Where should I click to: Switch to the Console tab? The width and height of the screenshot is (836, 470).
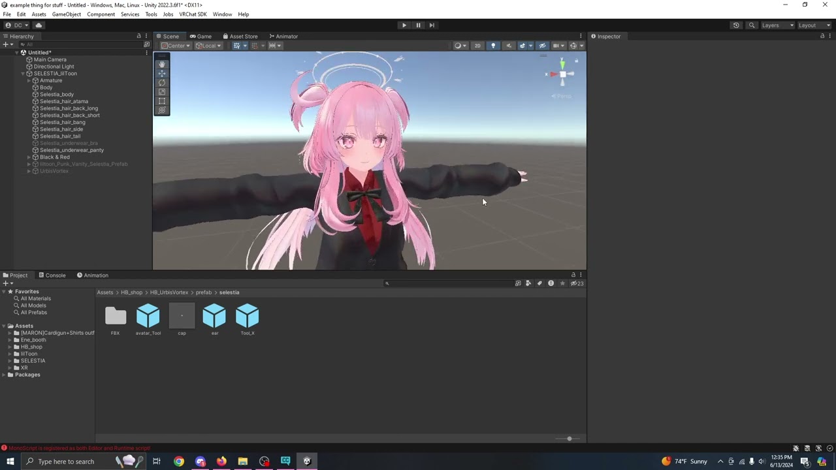(52, 275)
